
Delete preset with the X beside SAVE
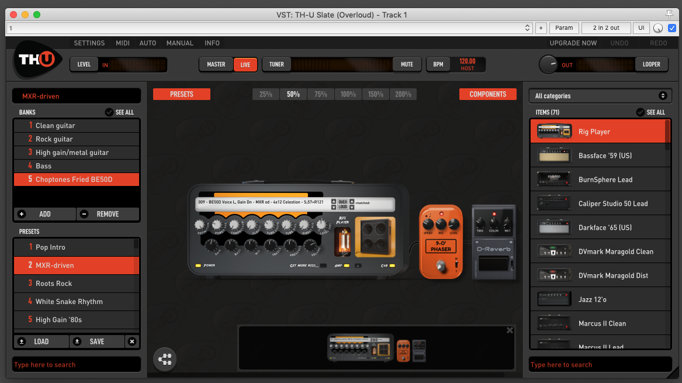tap(132, 341)
